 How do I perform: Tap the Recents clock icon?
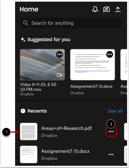point(23,111)
